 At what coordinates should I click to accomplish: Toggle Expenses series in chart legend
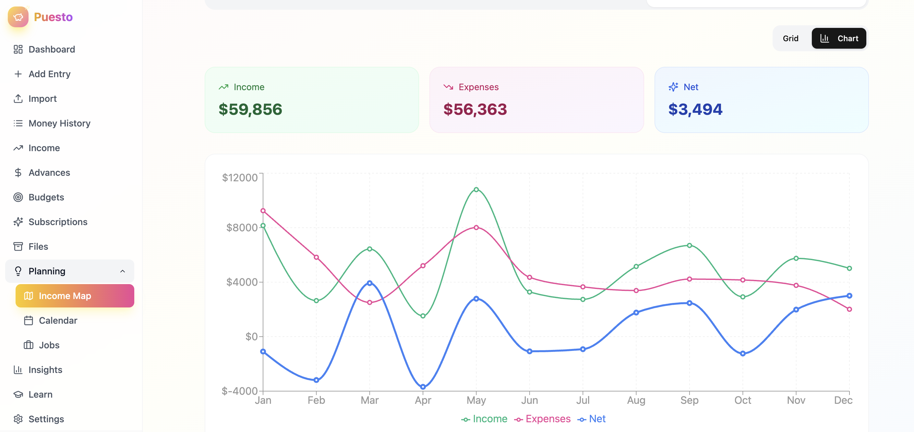coord(542,419)
